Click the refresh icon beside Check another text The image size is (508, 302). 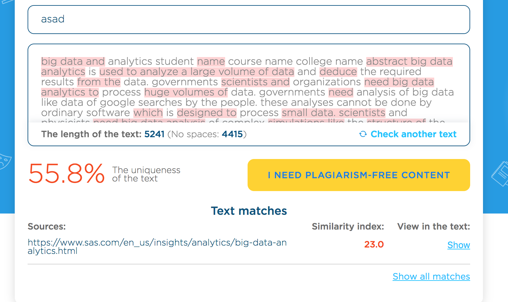coord(363,134)
